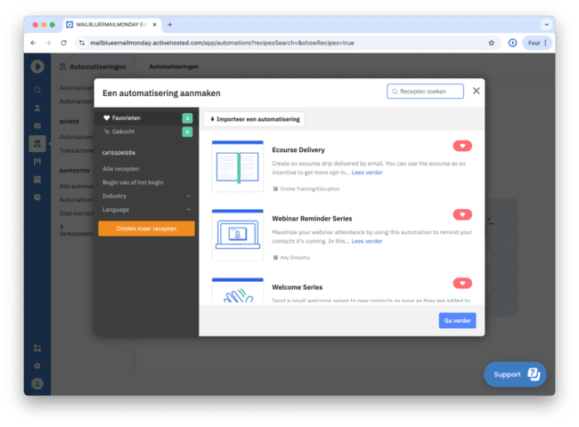579x427 pixels.
Task: Select the Webinar Reminder Series thumbnail
Action: 238,235
